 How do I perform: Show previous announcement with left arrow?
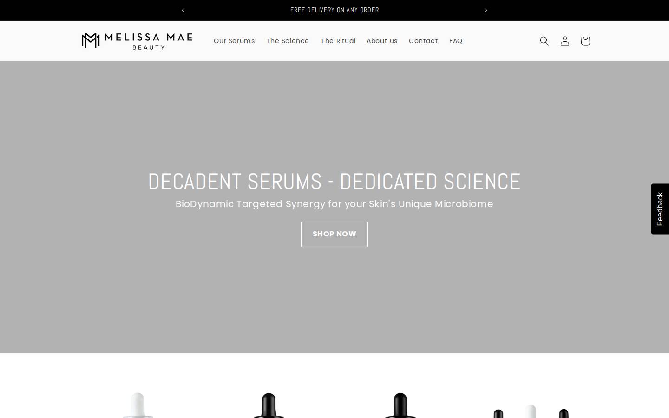(183, 10)
